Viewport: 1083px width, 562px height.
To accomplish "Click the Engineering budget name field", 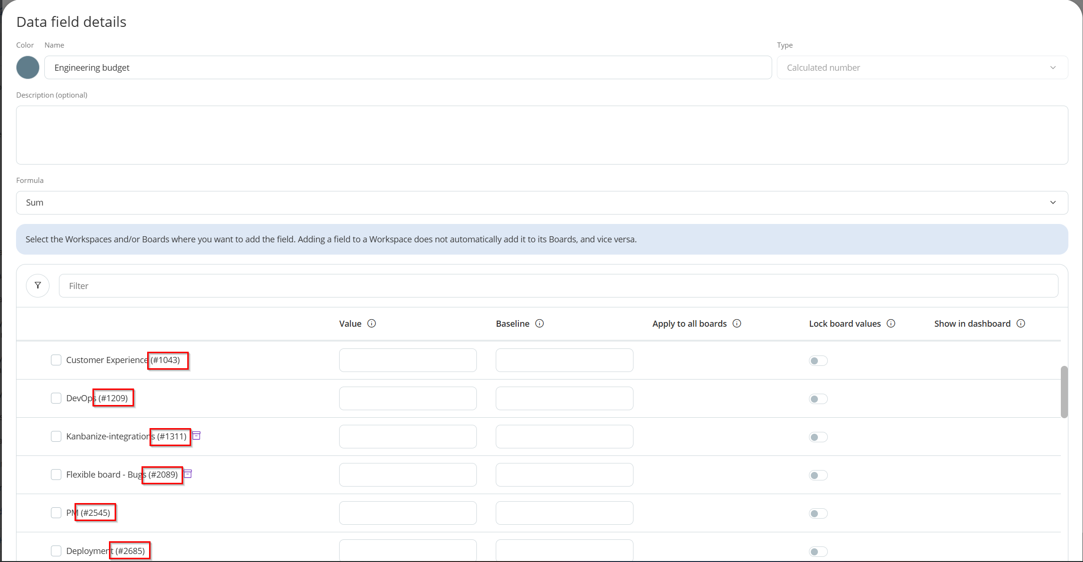I will 408,68.
